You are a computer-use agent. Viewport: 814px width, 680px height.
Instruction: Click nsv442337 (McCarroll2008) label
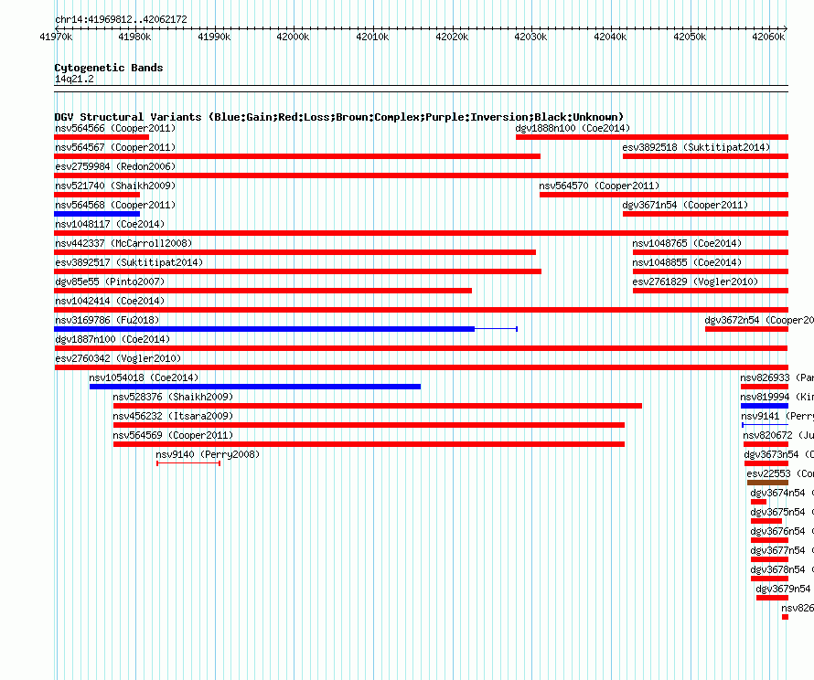pos(123,243)
